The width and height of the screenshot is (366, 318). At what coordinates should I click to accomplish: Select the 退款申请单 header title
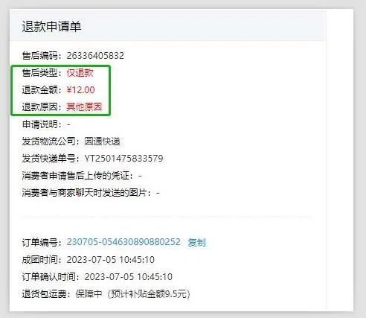[51, 26]
